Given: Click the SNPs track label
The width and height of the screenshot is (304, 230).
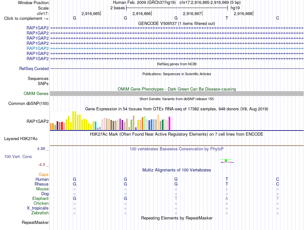Looking at the screenshot, I should click(x=43, y=83).
